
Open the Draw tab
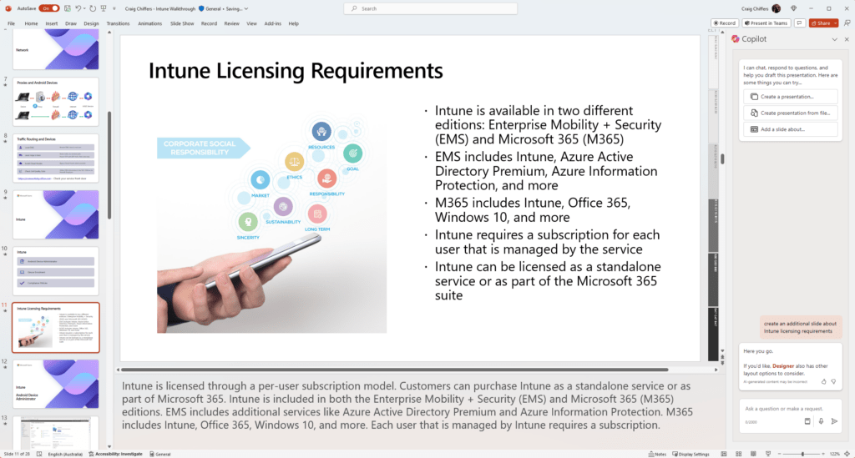(x=71, y=24)
